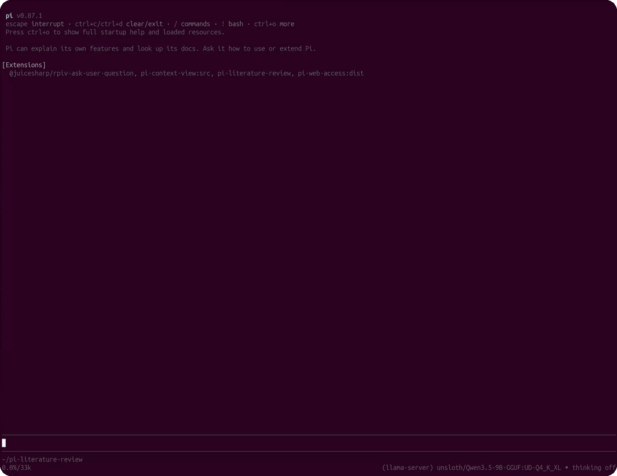The image size is (617, 476).
Task: Click 'pi-web-access:dist' extension name
Action: pyautogui.click(x=330, y=73)
